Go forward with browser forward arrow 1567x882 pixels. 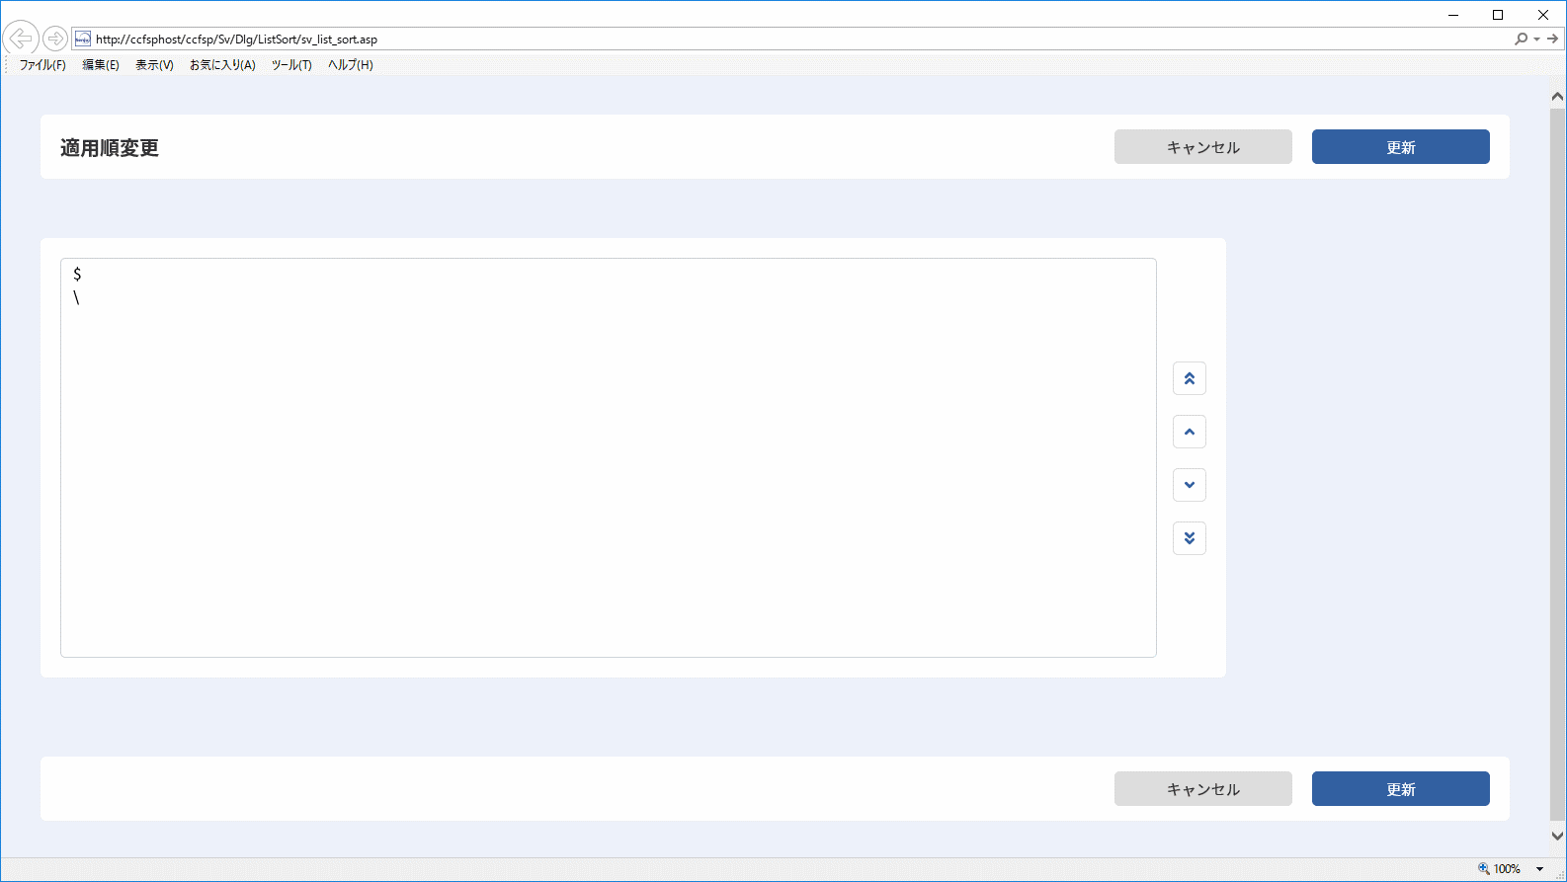tap(55, 39)
